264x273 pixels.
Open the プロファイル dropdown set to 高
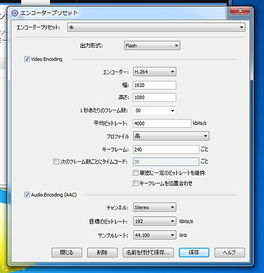click(x=171, y=136)
